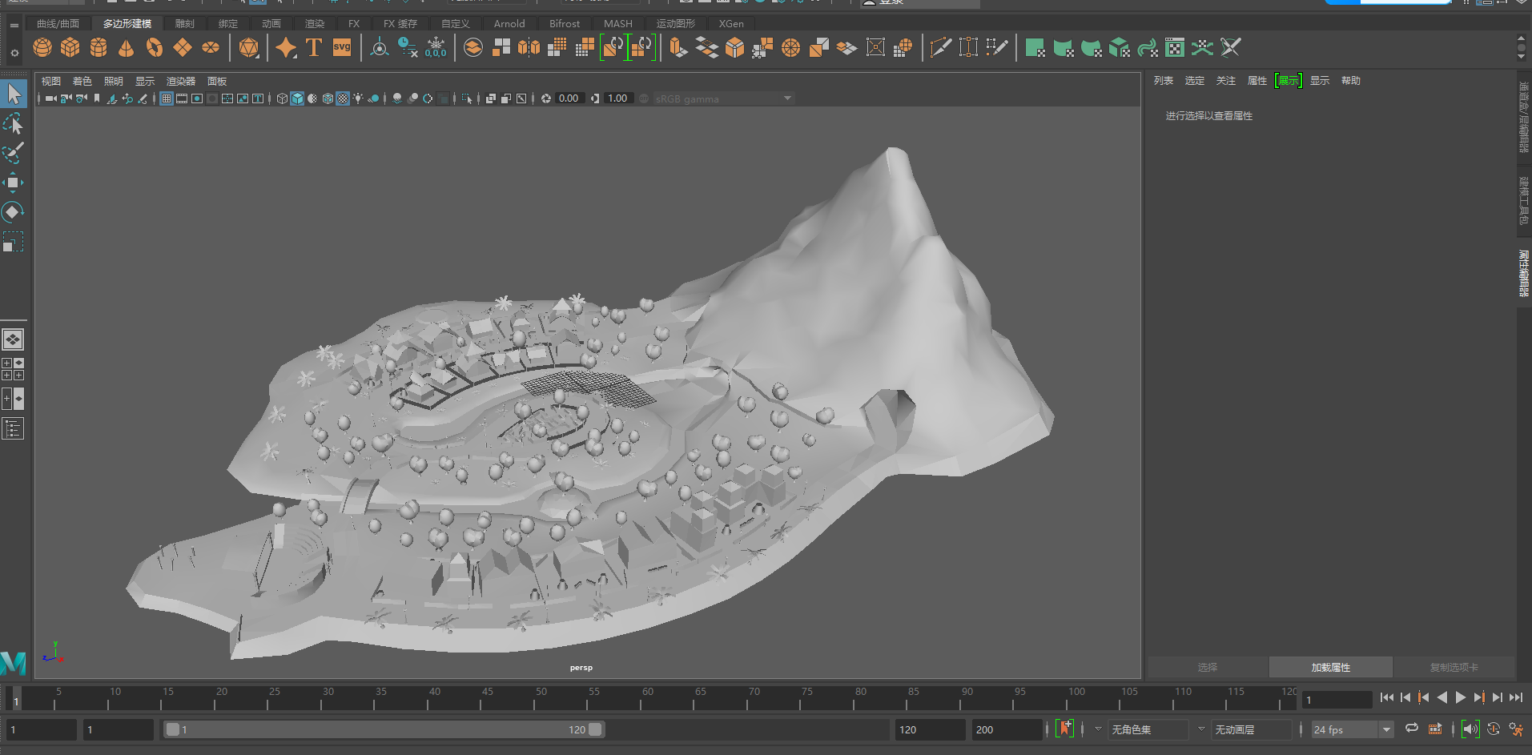Switch to the Bifrost shelf tab
The image size is (1532, 755).
(x=565, y=24)
